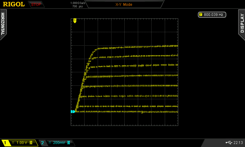Click channel 1 bandwidth limit B icon

click(x=31, y=143)
